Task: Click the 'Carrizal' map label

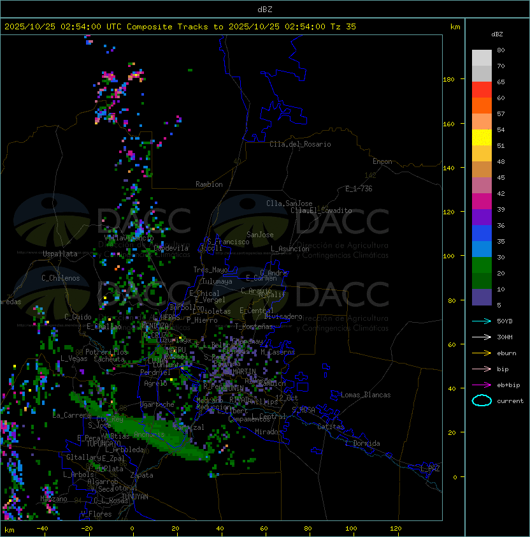Action: click(x=189, y=427)
